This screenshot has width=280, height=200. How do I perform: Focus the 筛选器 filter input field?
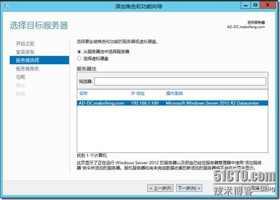[x=180, y=81]
